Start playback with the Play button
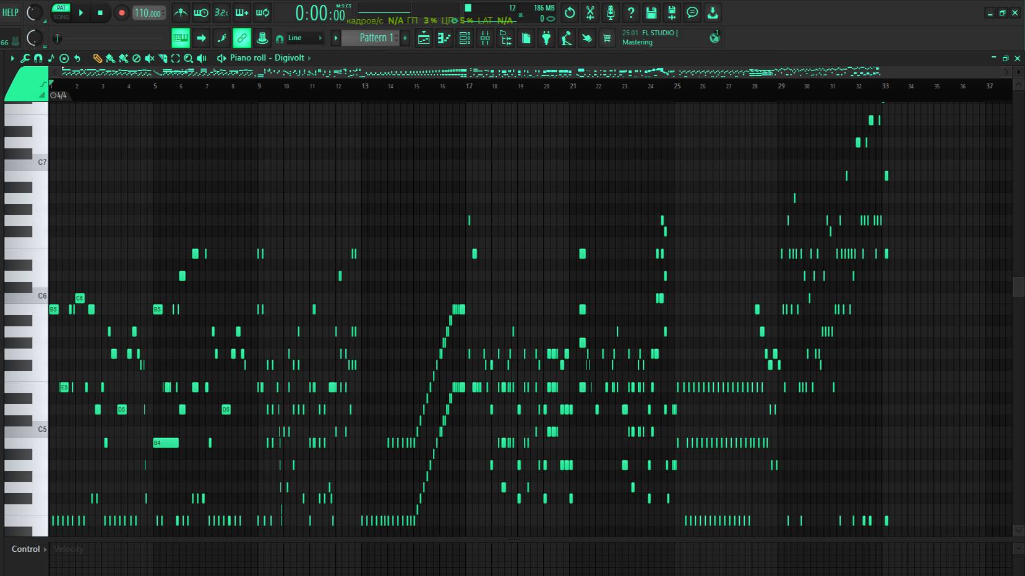The height and width of the screenshot is (576, 1025). pos(81,12)
